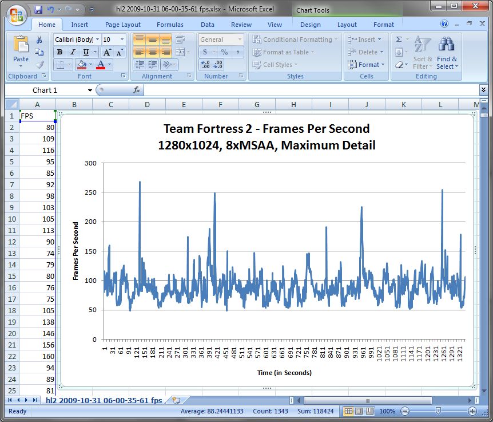Decrease font size with Shrink Font icon
493x422 pixels.
[x=120, y=52]
